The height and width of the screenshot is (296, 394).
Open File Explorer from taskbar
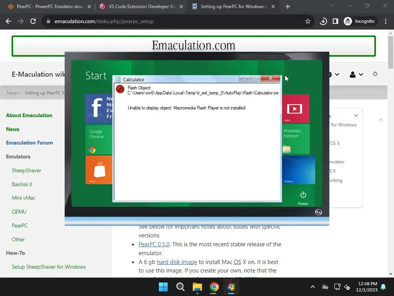(x=197, y=287)
